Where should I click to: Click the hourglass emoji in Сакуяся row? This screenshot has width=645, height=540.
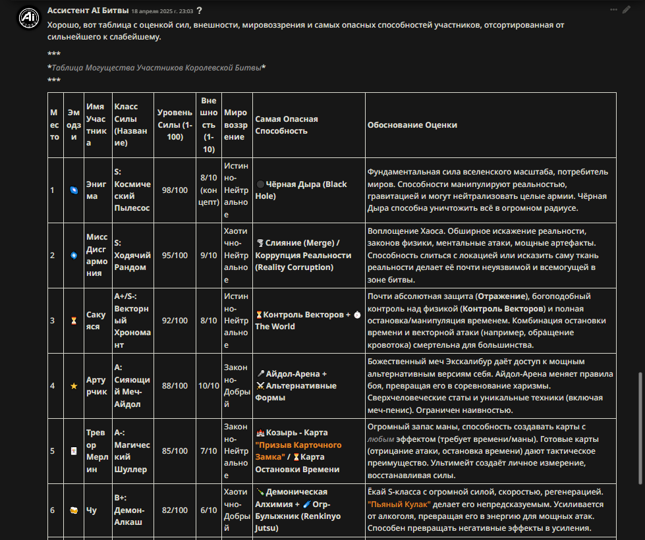[74, 321]
